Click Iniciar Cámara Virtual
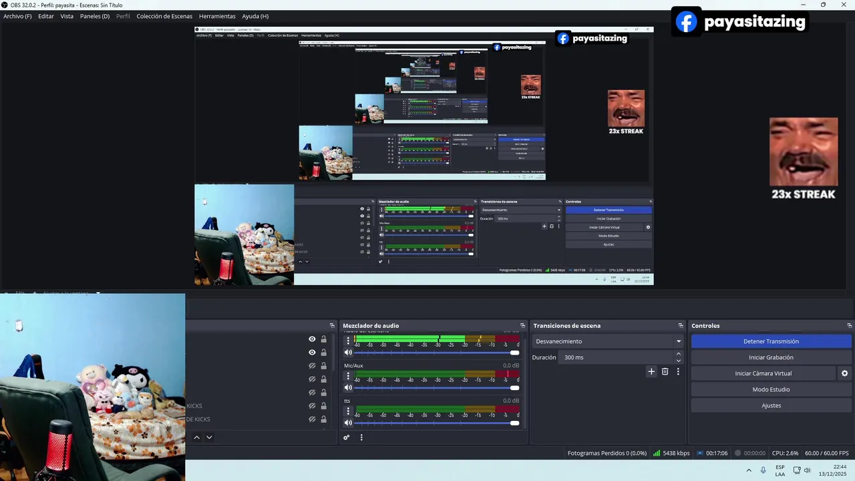 click(763, 373)
